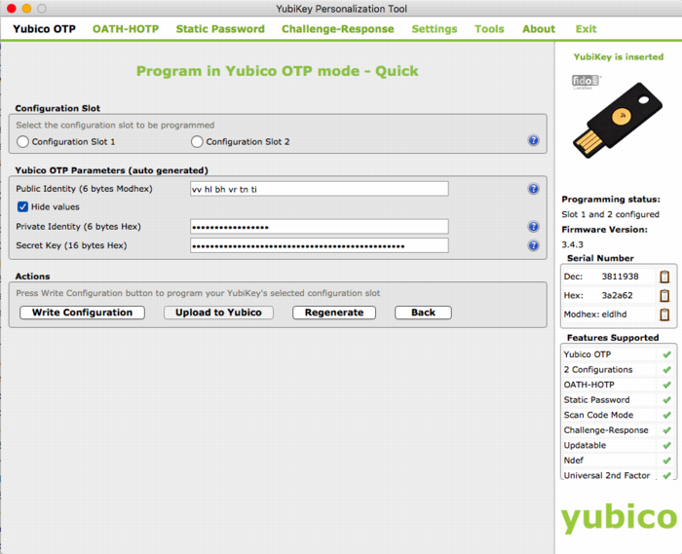Click the Yubico OTP feature checkmark
The width and height of the screenshot is (682, 554).
666,354
